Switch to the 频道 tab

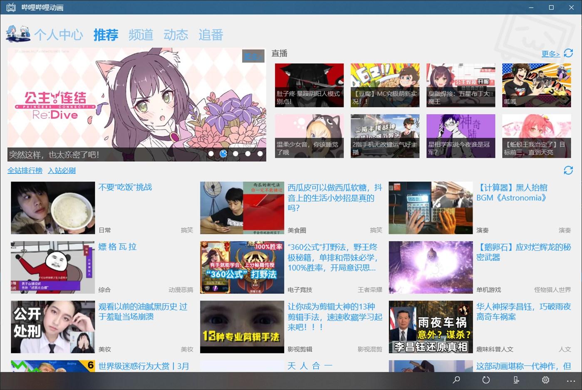coord(141,35)
